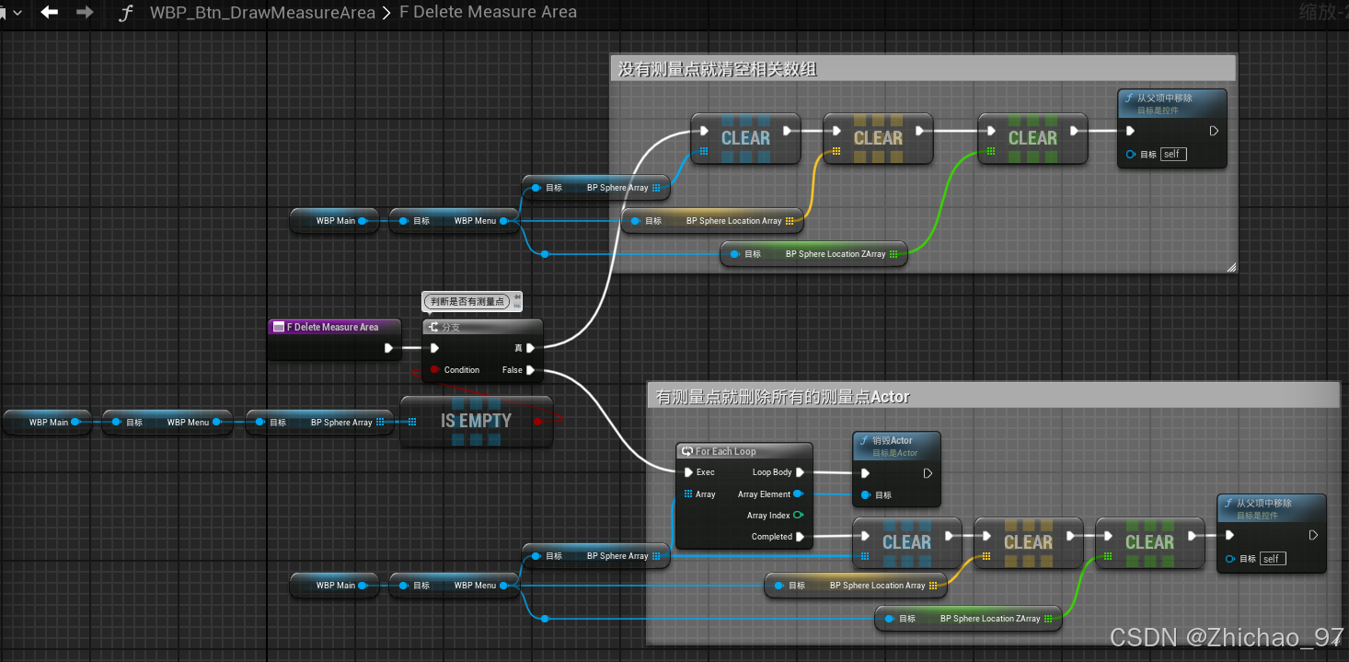Select yellow CLEAR node in 有测量点 comment
The image size is (1349, 662).
(1029, 542)
